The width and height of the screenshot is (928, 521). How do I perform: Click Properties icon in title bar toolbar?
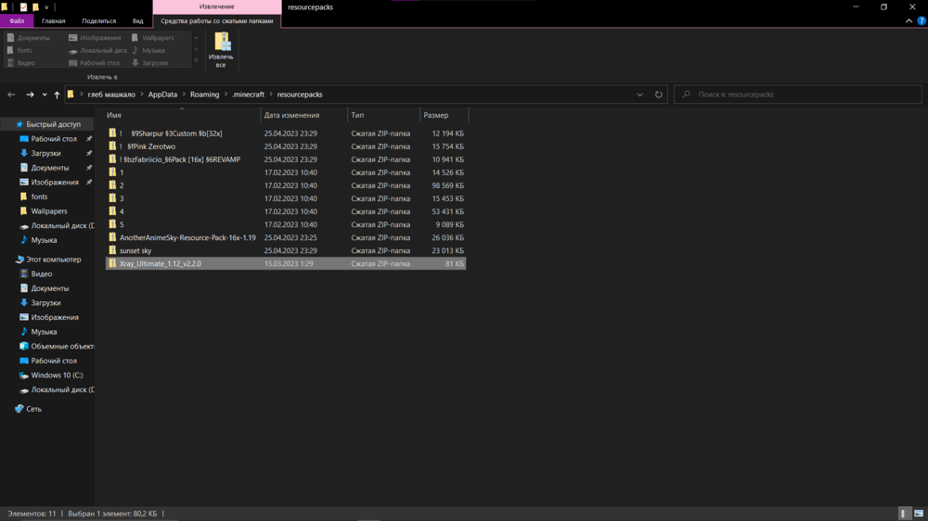[24, 7]
